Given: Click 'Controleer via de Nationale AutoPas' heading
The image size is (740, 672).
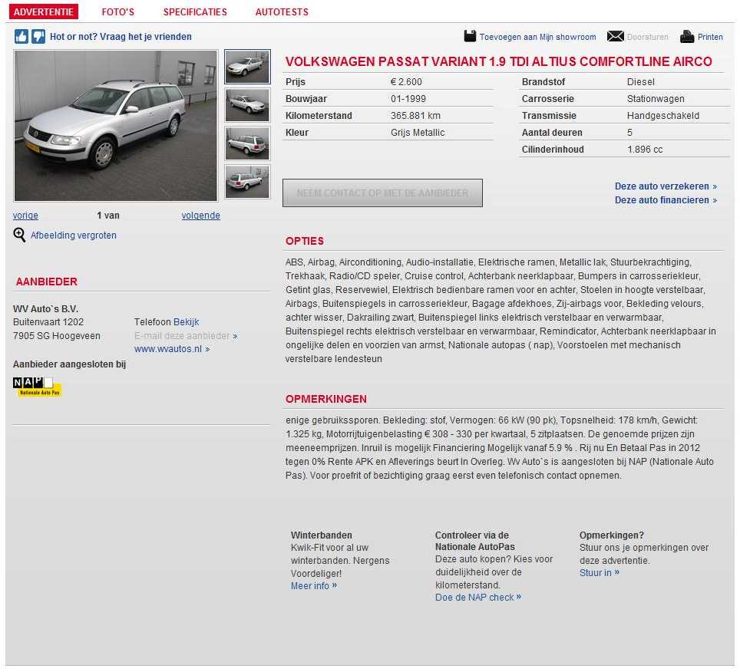Looking at the screenshot, I should [x=474, y=541].
